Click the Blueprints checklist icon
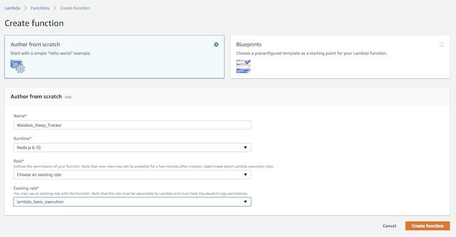Viewport: 456px width, 237px height. tap(243, 66)
